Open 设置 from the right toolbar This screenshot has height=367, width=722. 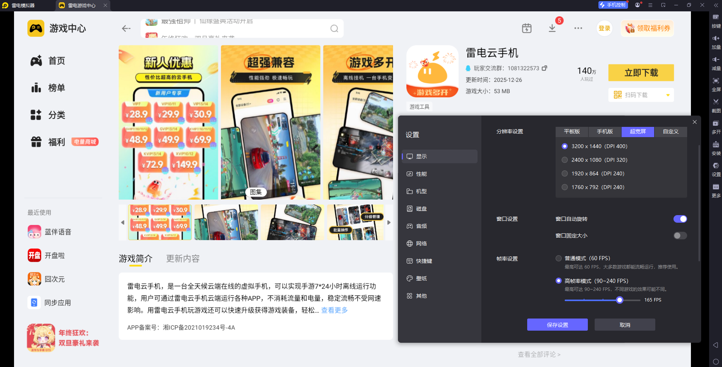point(716,170)
